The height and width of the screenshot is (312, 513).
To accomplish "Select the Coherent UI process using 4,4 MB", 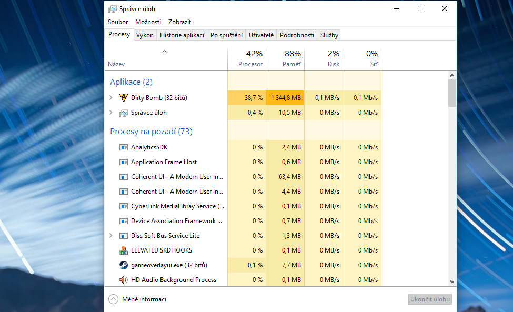I will point(177,192).
